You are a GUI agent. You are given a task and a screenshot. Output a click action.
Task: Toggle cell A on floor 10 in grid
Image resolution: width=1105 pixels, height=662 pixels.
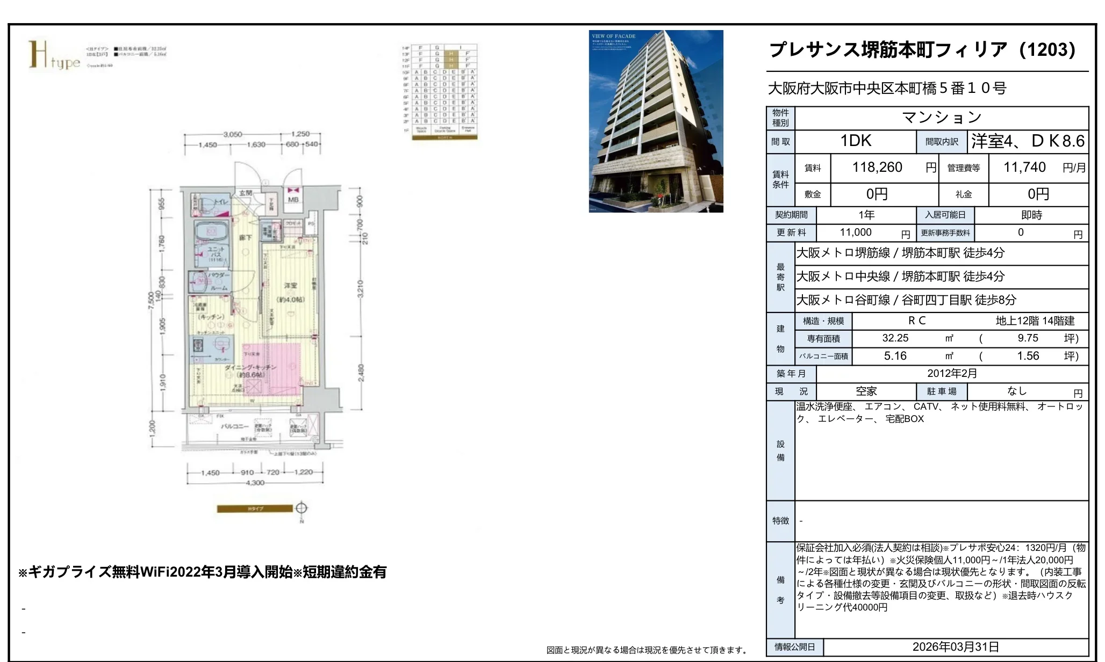pos(417,71)
